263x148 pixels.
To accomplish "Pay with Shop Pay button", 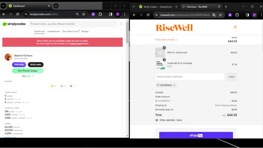I will [x=196, y=135].
